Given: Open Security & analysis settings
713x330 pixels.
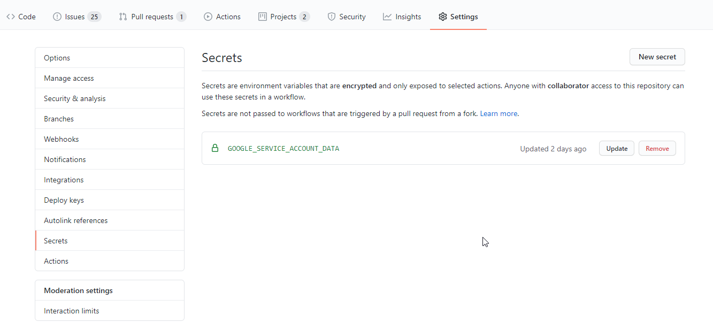Looking at the screenshot, I should point(75,98).
